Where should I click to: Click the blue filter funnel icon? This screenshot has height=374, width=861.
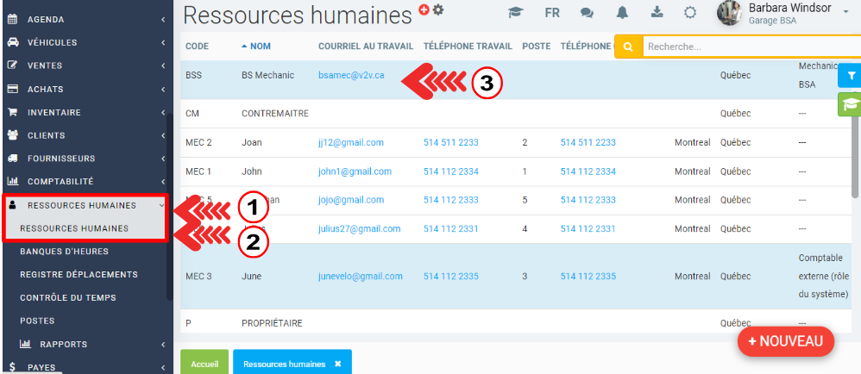point(851,76)
